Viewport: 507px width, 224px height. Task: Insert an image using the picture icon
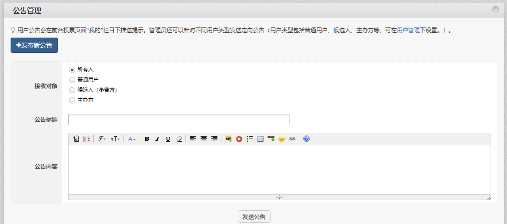click(x=228, y=139)
